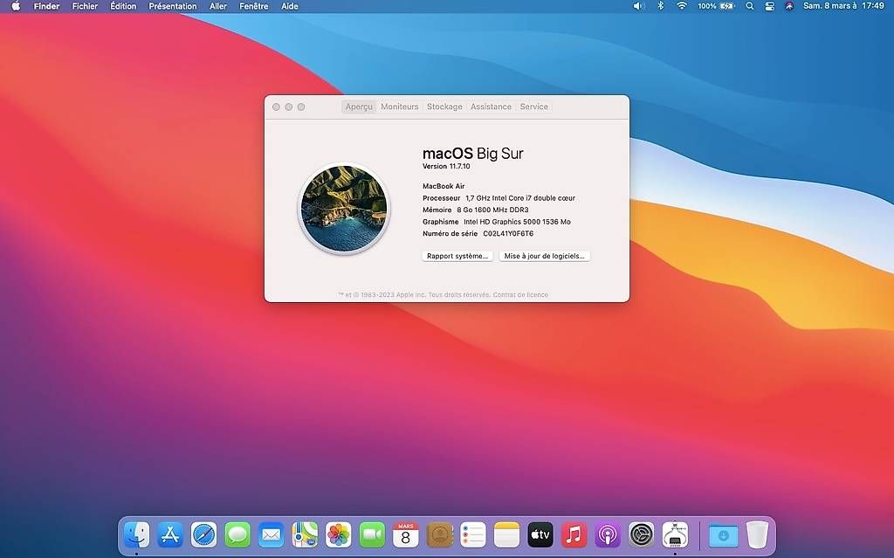Open the Apple menu
Viewport: 894px width, 558px height.
16,6
